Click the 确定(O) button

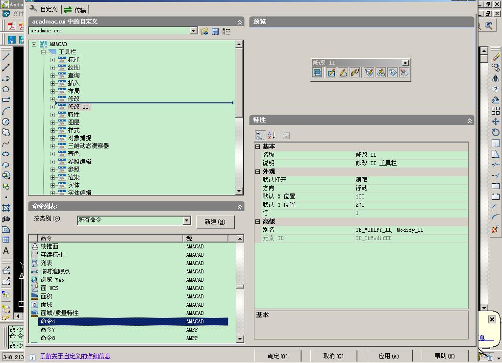click(277, 356)
